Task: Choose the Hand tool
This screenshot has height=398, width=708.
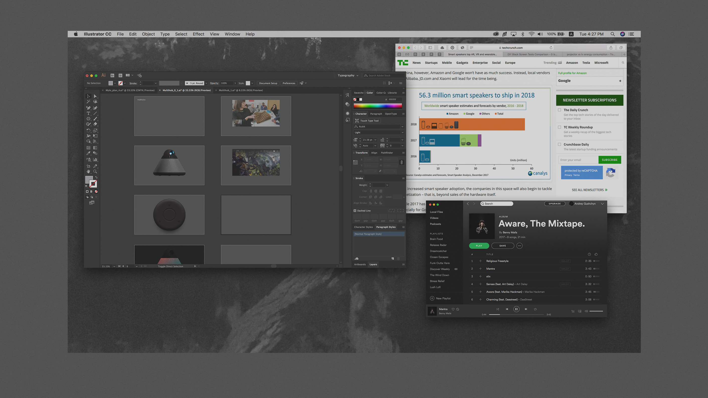Action: coord(88,171)
